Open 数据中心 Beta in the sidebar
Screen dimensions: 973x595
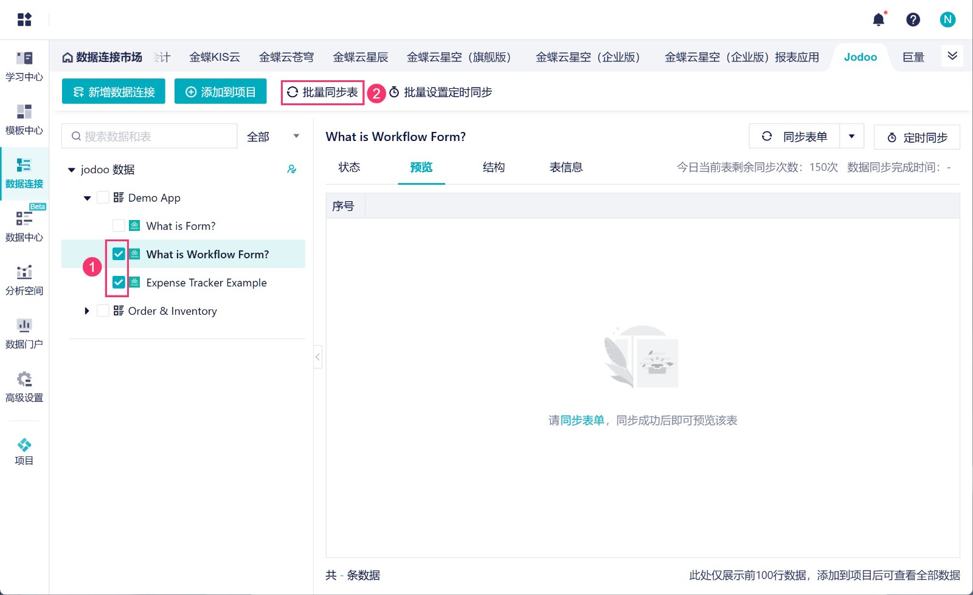(x=24, y=227)
